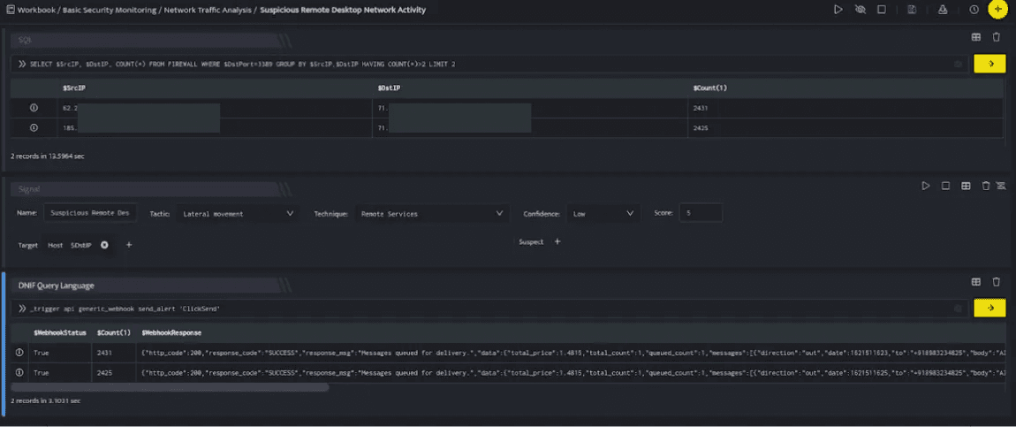Delete the SQL block using trash icon
Image resolution: width=1016 pixels, height=427 pixels.
[x=997, y=38]
